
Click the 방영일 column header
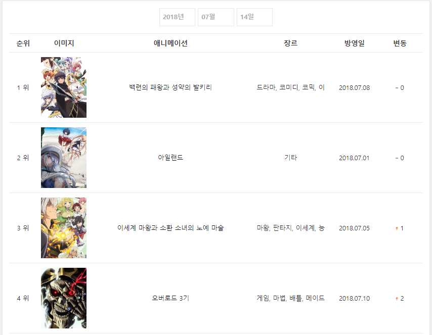point(354,43)
